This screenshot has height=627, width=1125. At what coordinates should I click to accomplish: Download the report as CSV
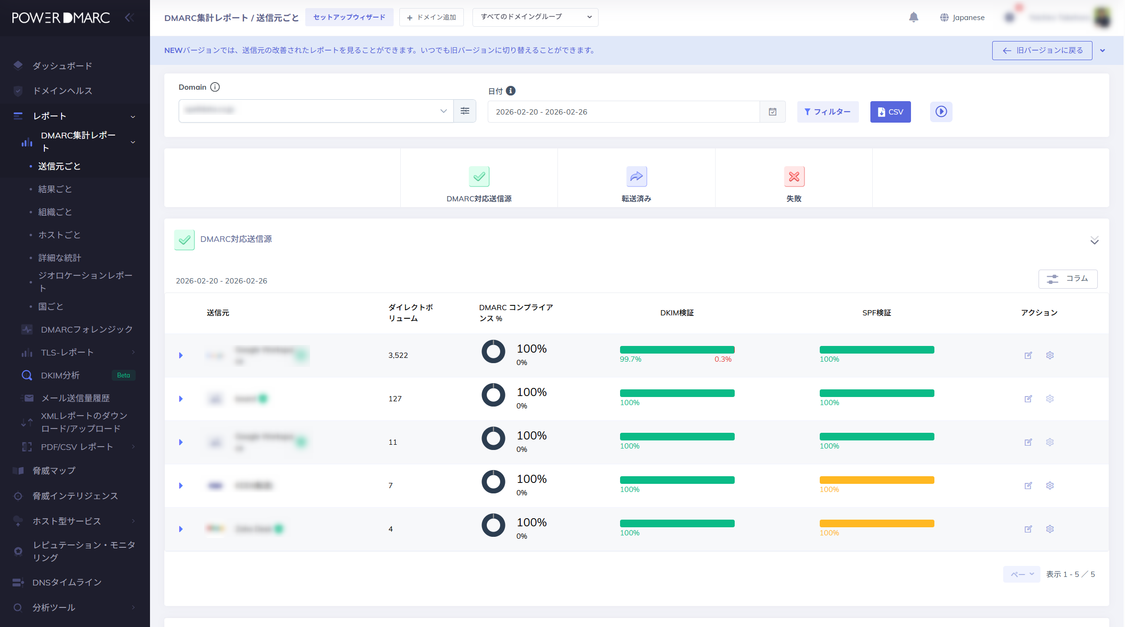pos(890,112)
